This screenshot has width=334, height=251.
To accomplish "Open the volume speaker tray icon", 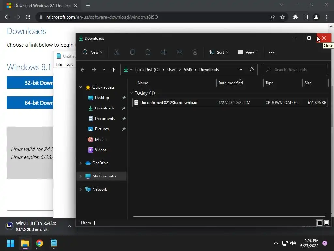I will pyautogui.click(x=293, y=243).
